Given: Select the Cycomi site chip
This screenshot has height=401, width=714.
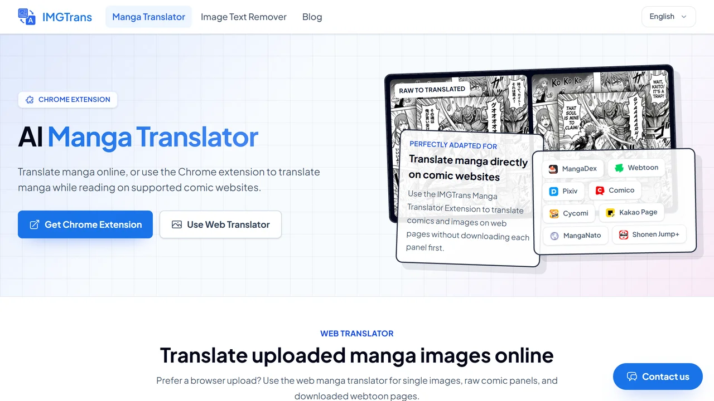Looking at the screenshot, I should (568, 213).
